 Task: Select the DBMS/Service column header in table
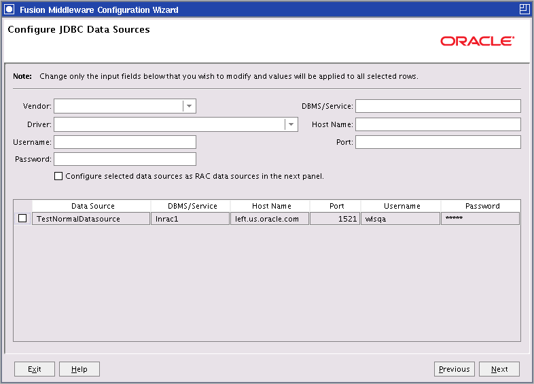tap(190, 206)
